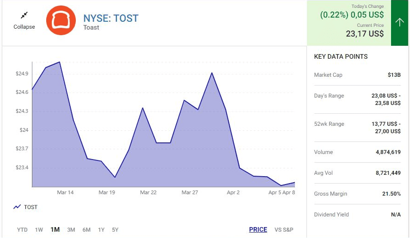Click the green up-arrow price indicator
The image size is (410, 240).
(399, 23)
